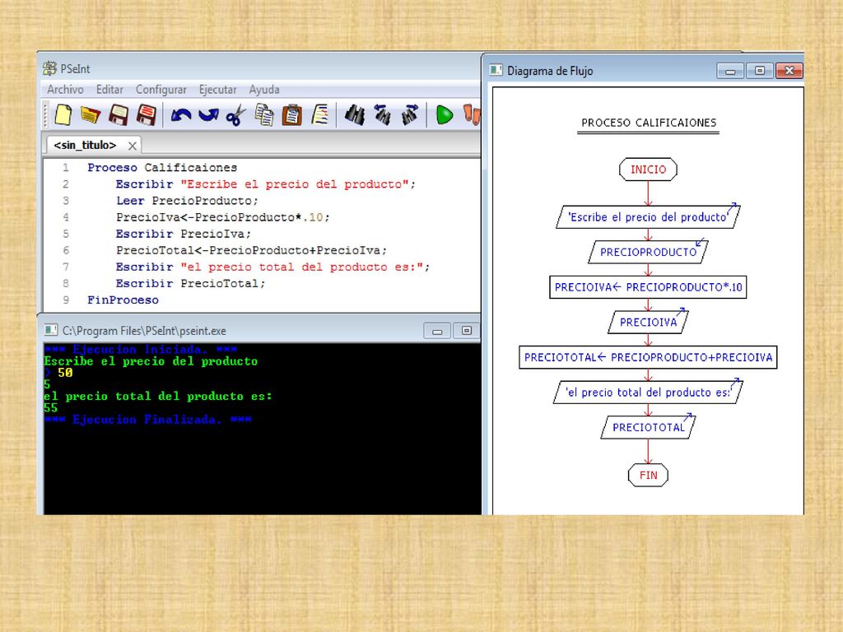Select the 'el precio total del producto es:' node
The width and height of the screenshot is (843, 632).
(x=649, y=393)
